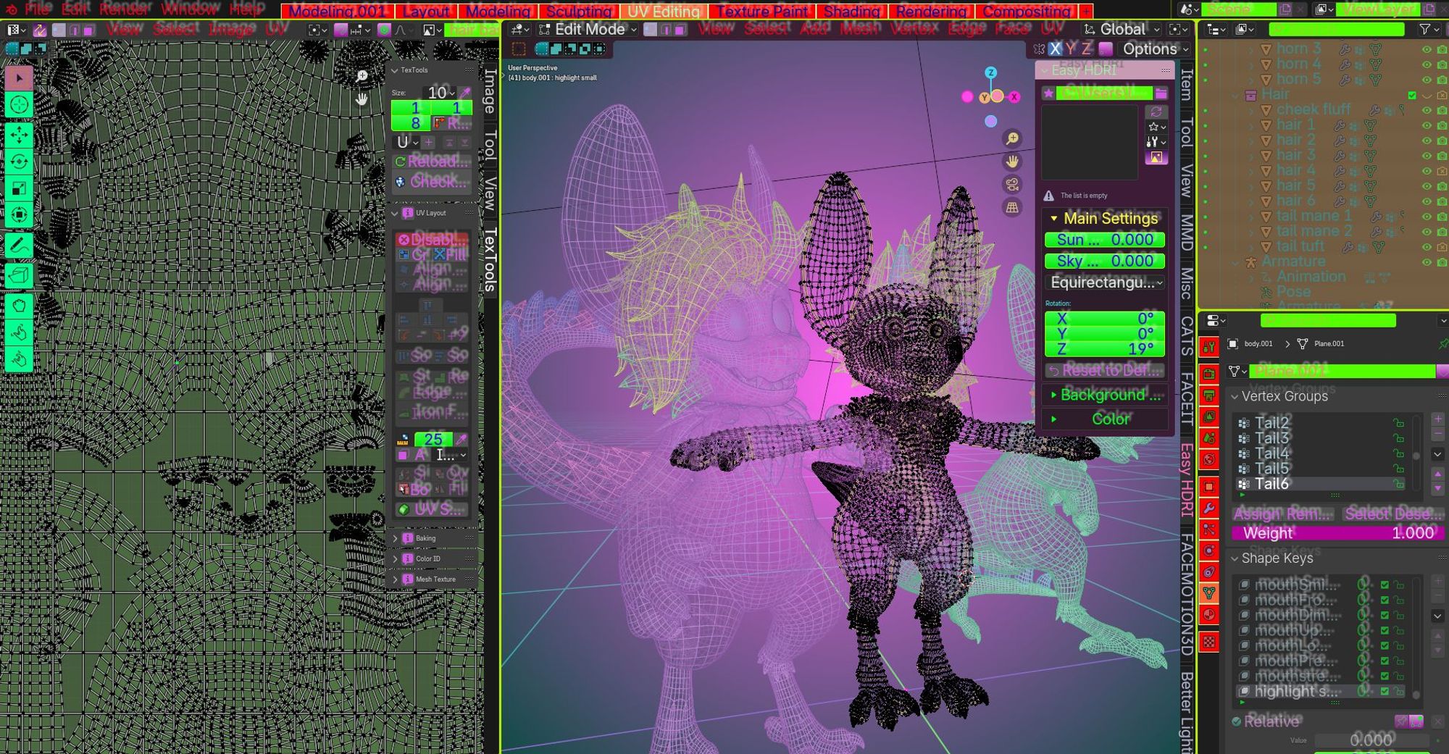Screen dimensions: 1449x754
Task: Open the Texture checkerboard properties tab
Action: point(1209,642)
